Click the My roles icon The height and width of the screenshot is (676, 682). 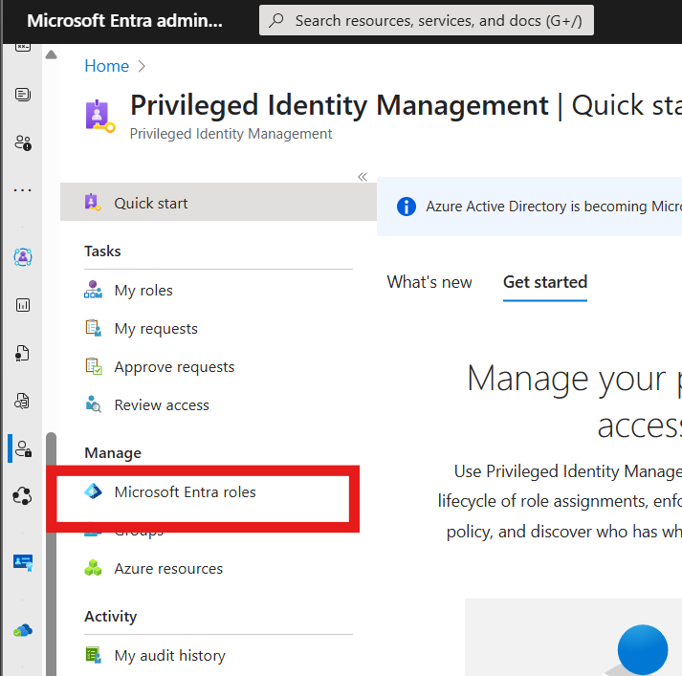click(93, 290)
